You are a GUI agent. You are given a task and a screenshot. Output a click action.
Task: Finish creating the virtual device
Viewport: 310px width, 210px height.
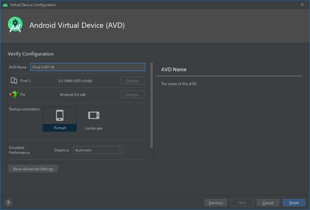pos(294,203)
